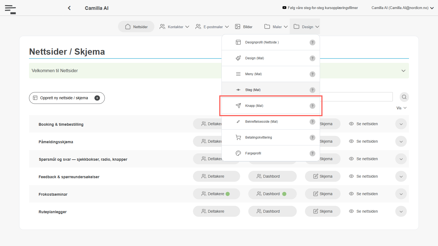Expand the Feedback & spørreundersøkelser row chevron
This screenshot has width=438, height=246.
[401, 176]
